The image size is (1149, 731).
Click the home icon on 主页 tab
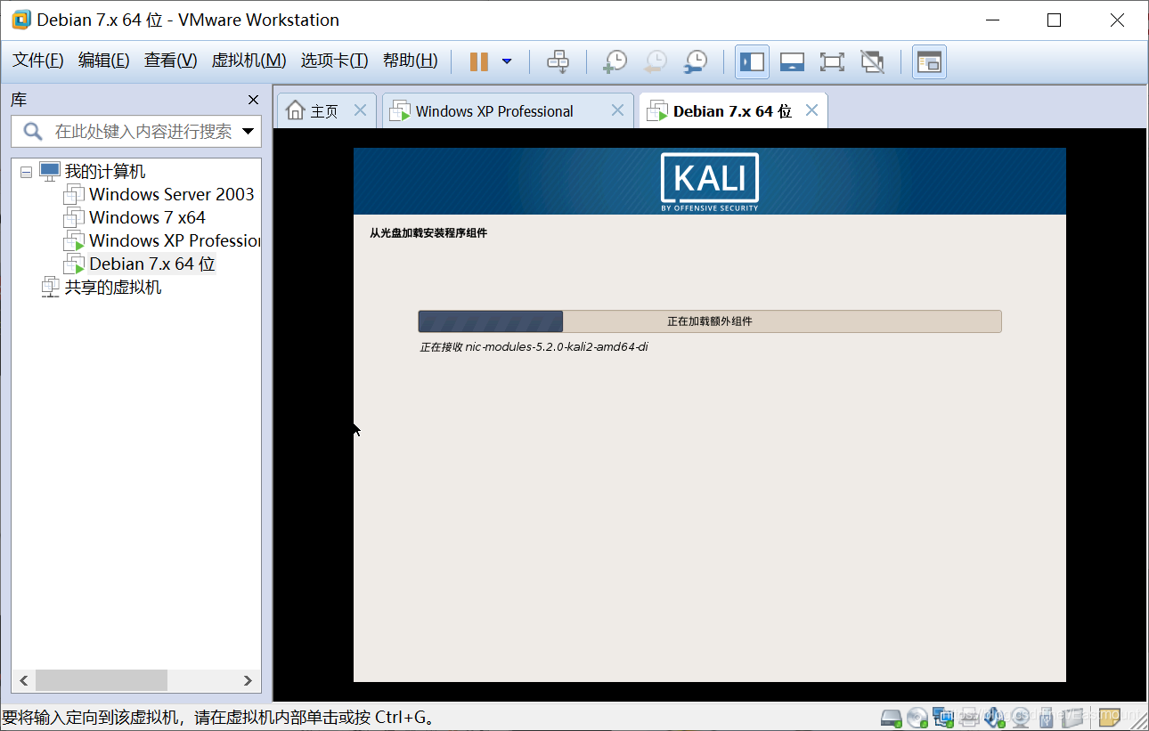point(295,110)
